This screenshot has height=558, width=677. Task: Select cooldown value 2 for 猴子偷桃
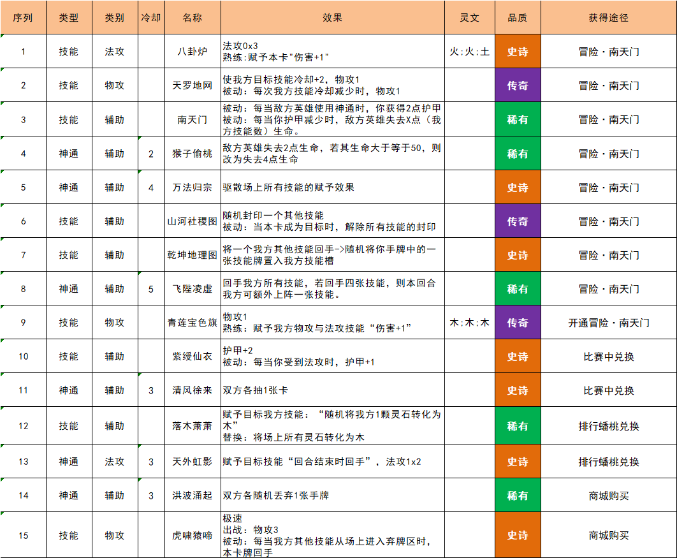point(151,153)
